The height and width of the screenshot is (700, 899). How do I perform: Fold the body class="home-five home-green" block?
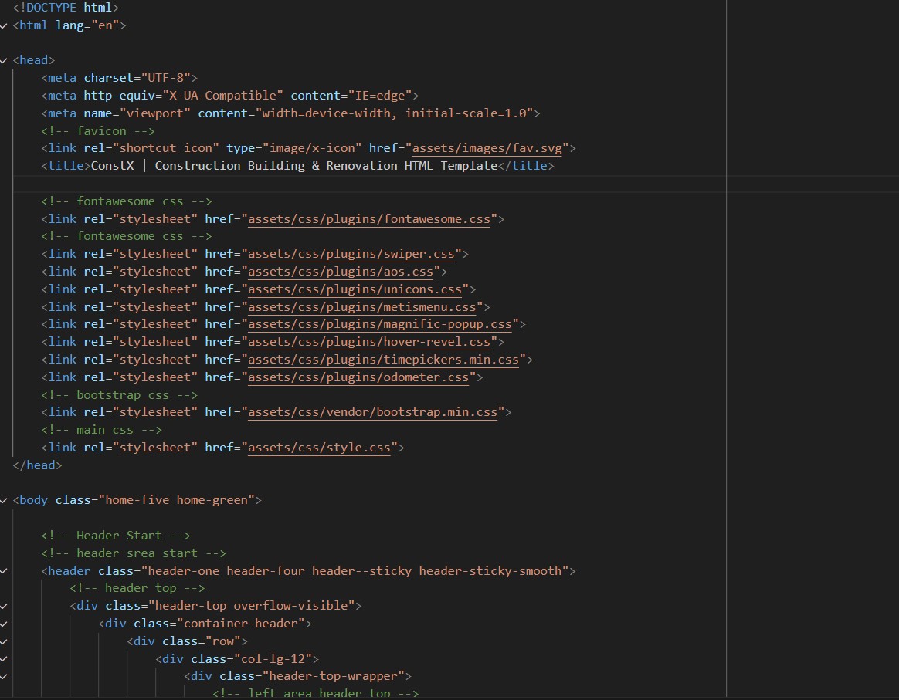point(4,500)
